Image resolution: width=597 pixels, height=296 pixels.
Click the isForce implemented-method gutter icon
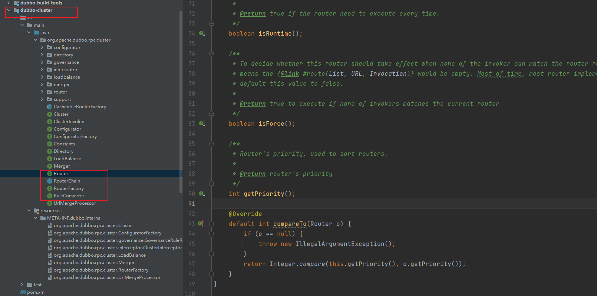202,124
